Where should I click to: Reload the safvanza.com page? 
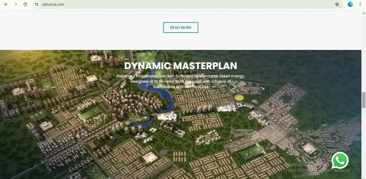25,4
